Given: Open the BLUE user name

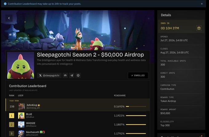Looking at the screenshot, I should tap(29, 114).
